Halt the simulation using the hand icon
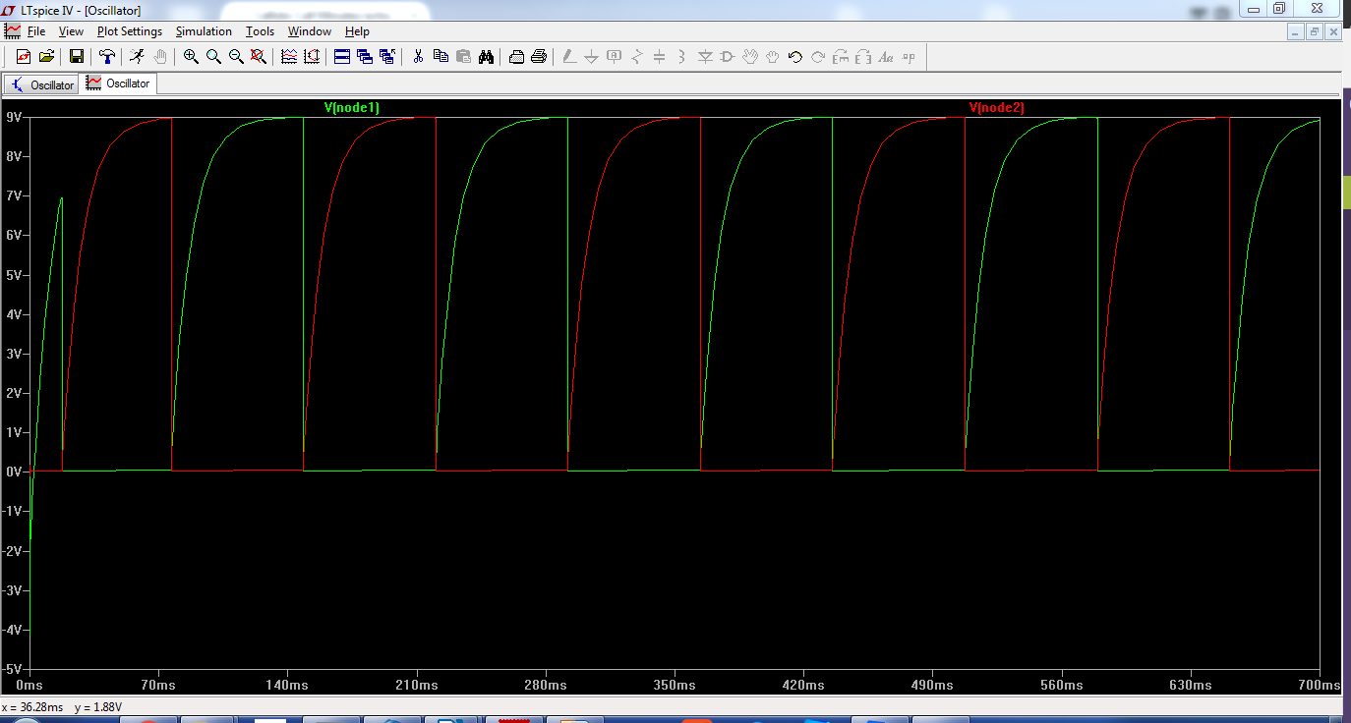This screenshot has height=723, width=1351. [x=158, y=56]
